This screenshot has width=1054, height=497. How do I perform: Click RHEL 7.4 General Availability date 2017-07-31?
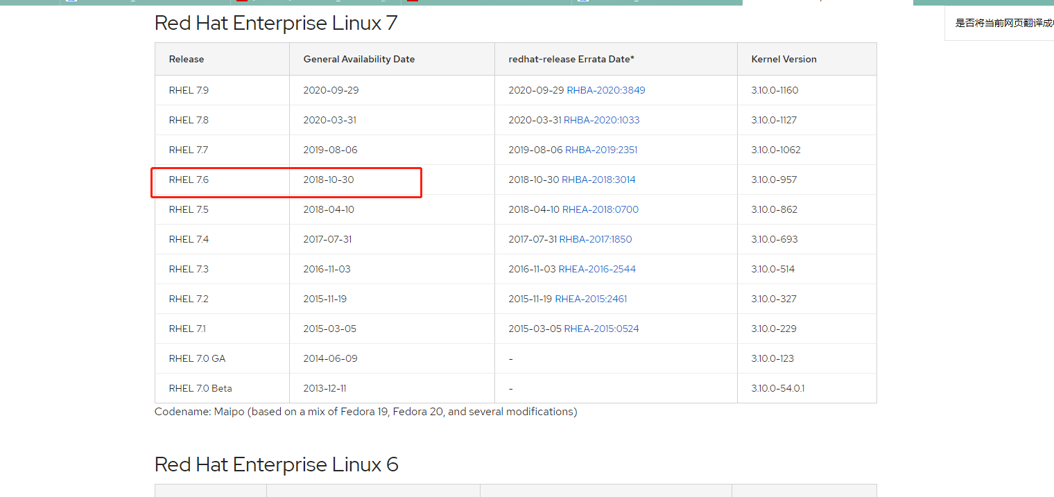pyautogui.click(x=327, y=239)
